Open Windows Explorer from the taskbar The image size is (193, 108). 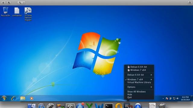tap(23, 98)
